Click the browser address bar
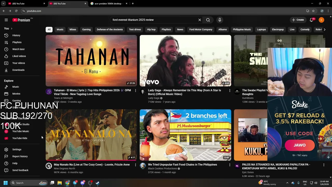This screenshot has width=332, height=187. pos(163,11)
